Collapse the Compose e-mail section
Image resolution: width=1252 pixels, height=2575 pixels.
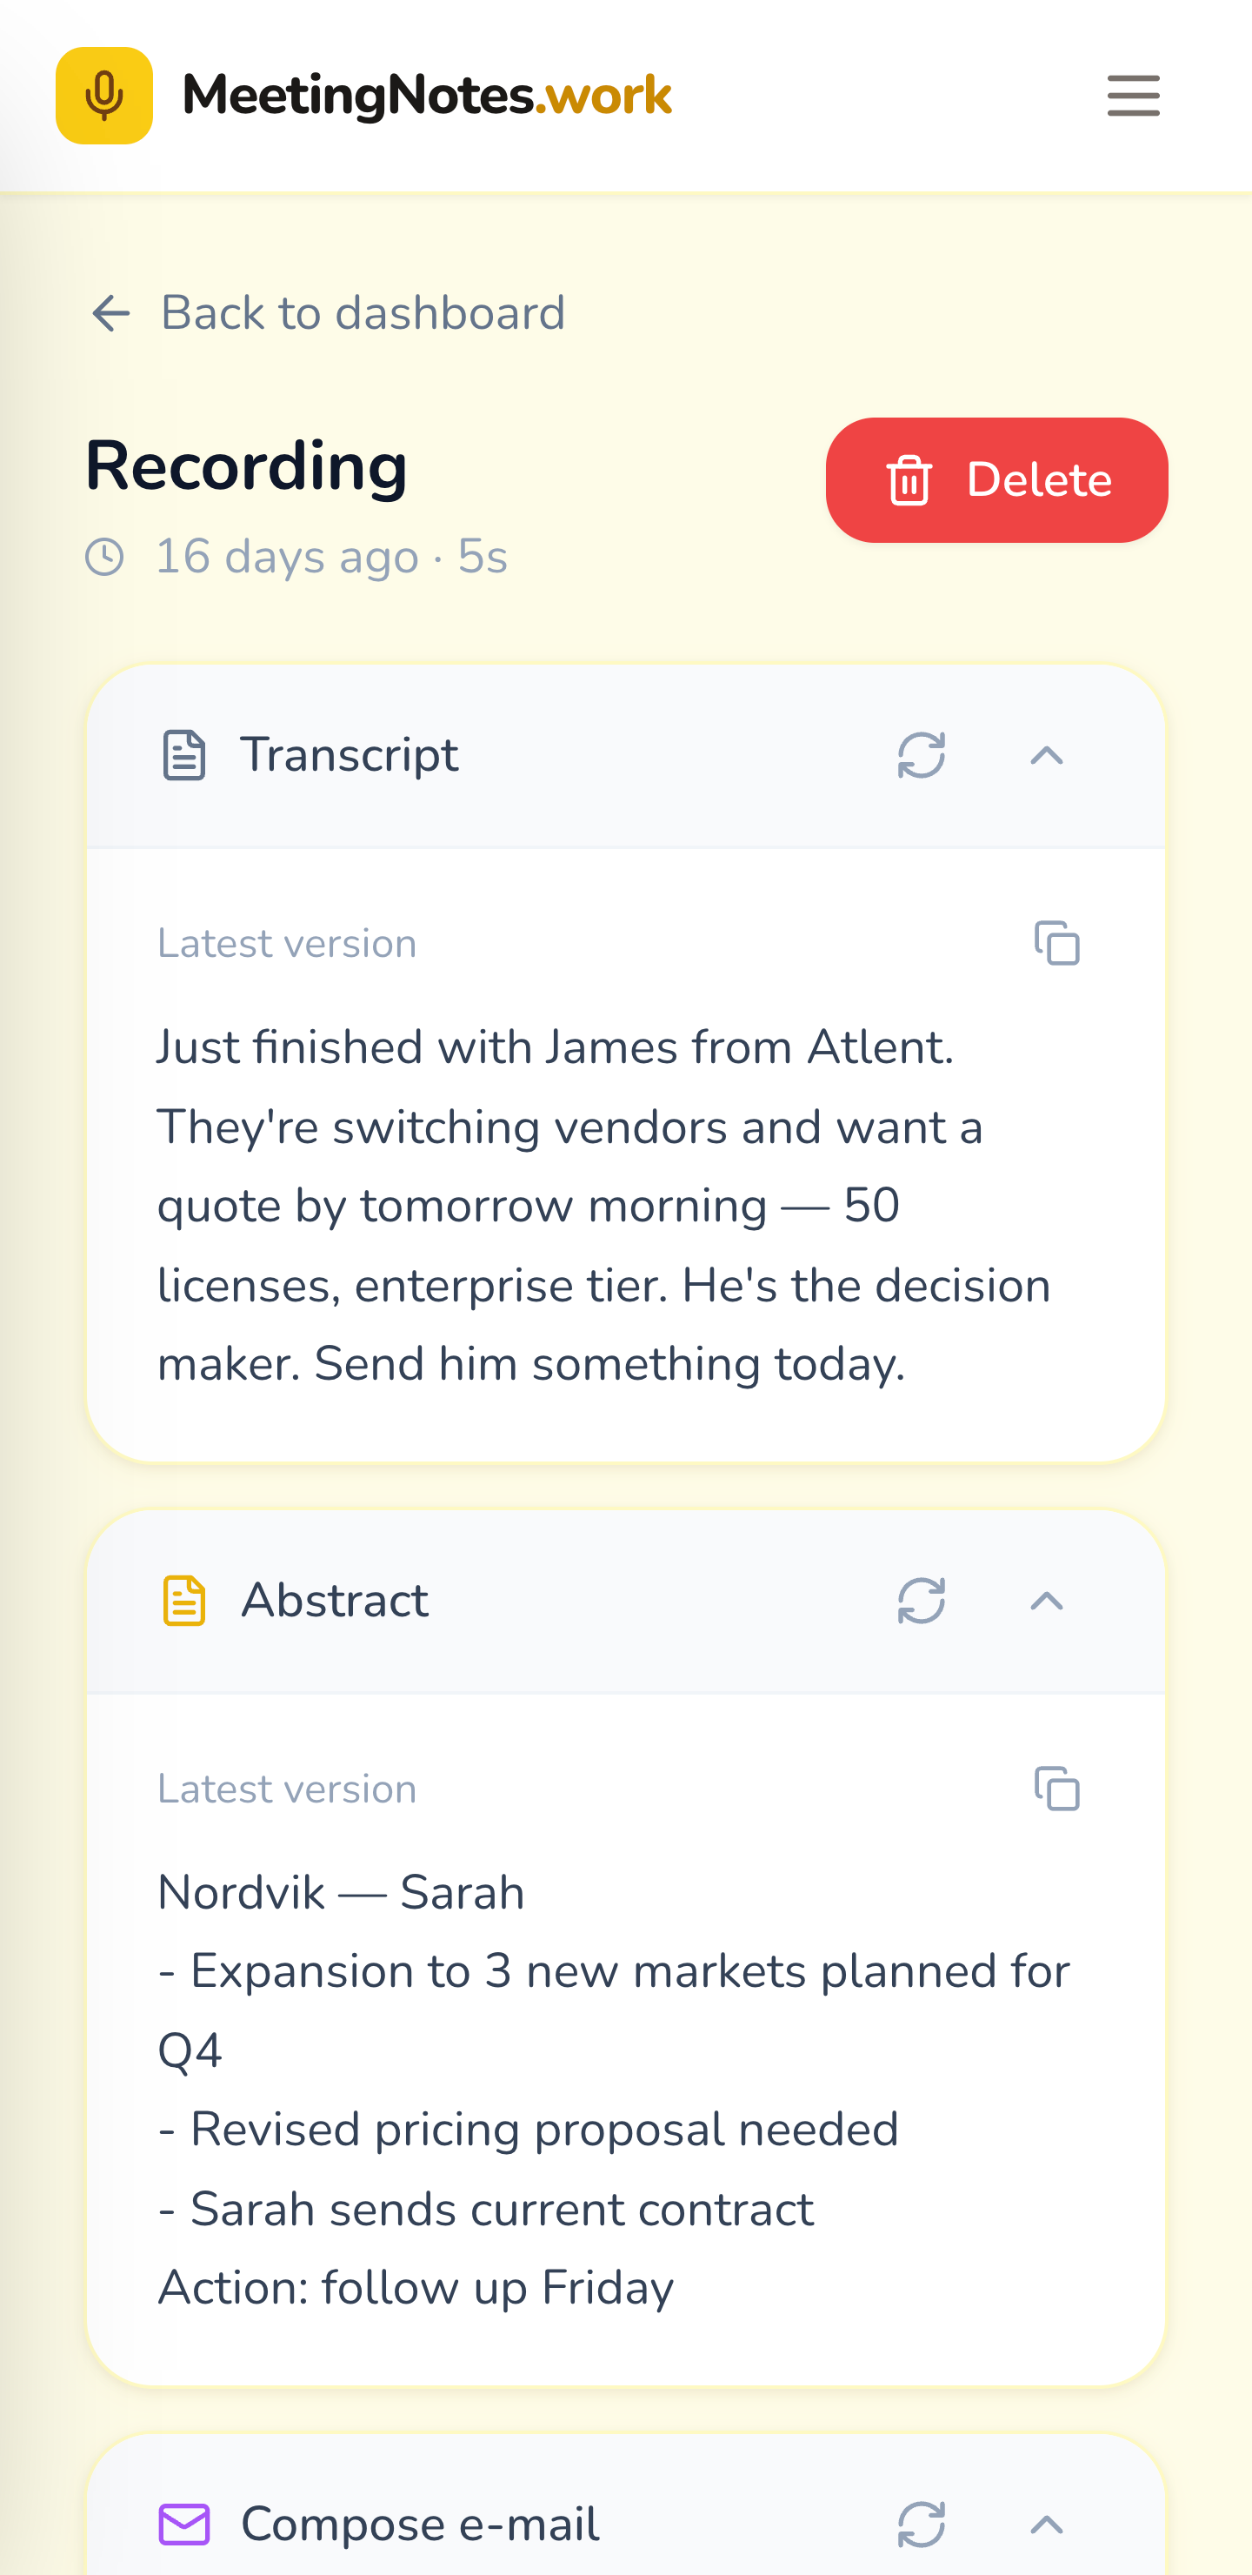click(1046, 2522)
